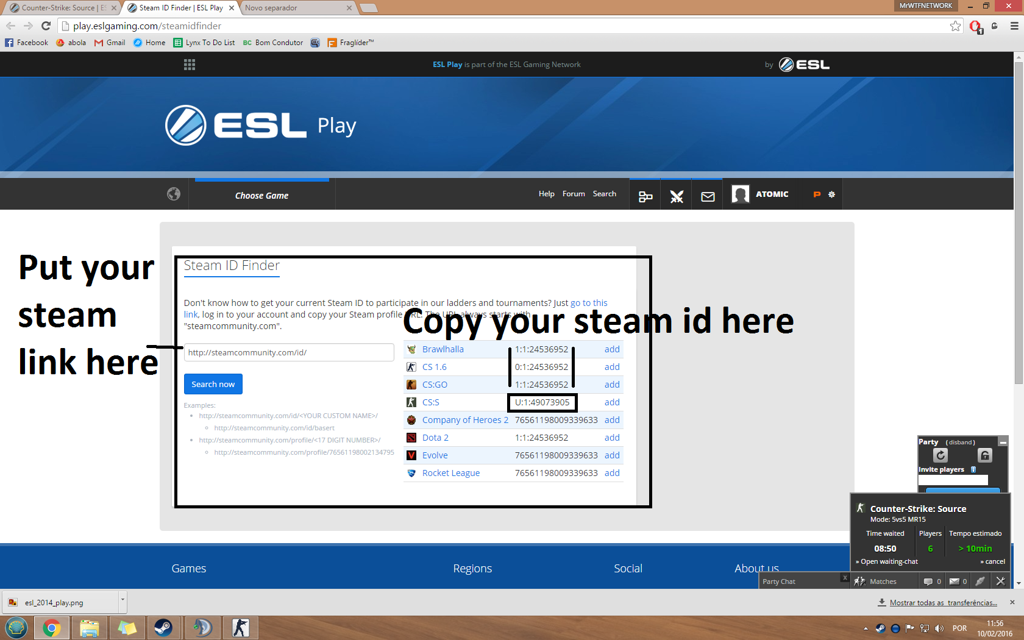The height and width of the screenshot is (640, 1024).
Task: Open the Gmail bookmark
Action: click(110, 43)
